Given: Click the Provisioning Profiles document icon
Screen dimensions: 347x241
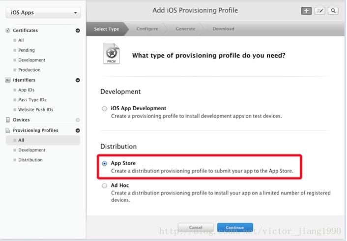Looking at the screenshot, I should click(x=8, y=130).
